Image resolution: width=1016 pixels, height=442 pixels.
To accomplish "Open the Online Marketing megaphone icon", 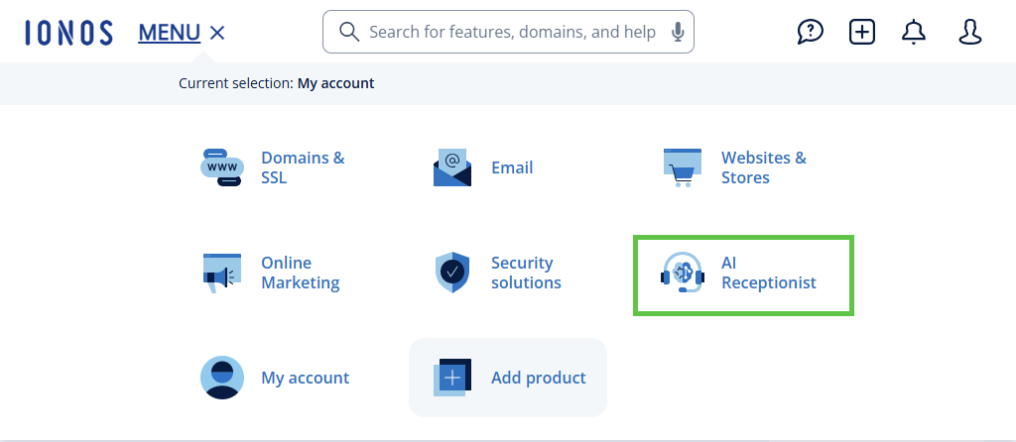I will 221,273.
